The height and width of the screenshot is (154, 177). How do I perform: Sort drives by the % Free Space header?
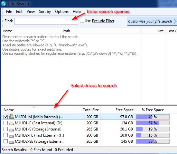(153, 110)
